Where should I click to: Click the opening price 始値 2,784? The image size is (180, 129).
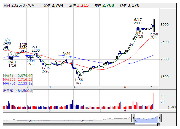click(53, 5)
